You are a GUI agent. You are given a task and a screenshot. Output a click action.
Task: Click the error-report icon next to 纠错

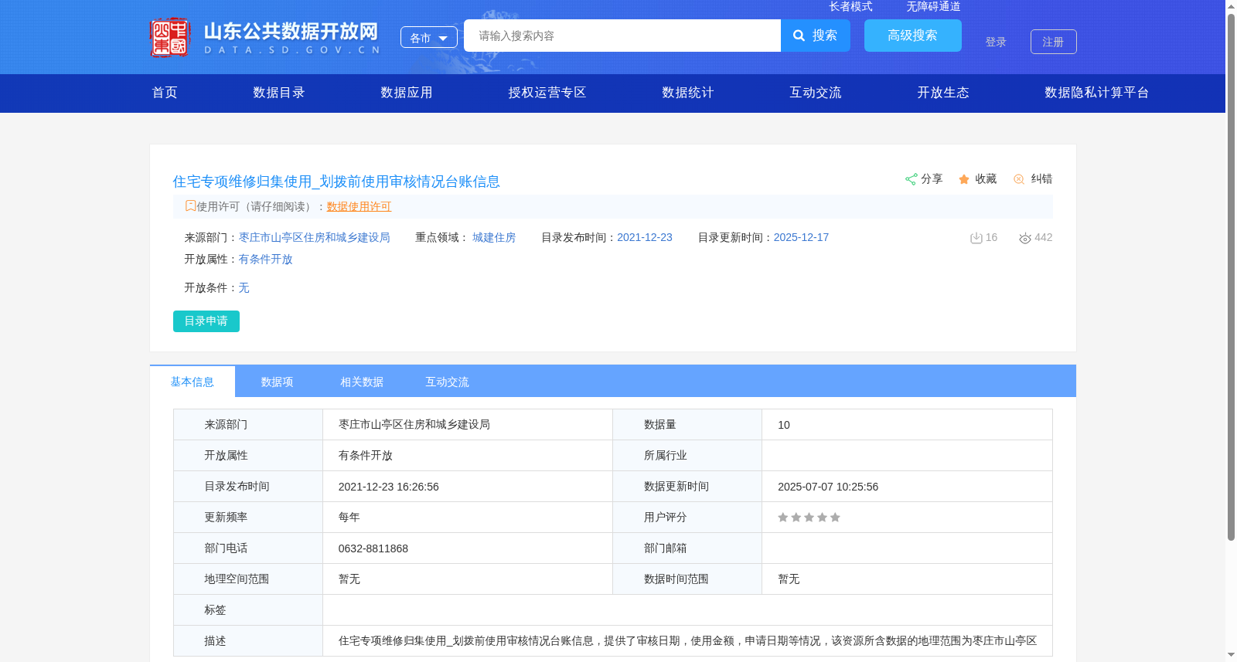(1019, 179)
